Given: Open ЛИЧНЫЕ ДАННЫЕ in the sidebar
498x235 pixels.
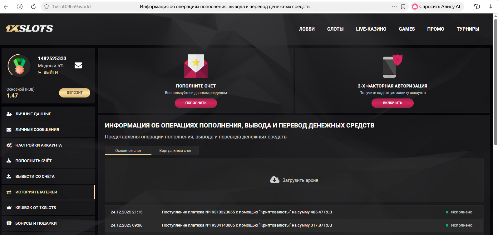Looking at the screenshot, I should [x=48, y=114].
